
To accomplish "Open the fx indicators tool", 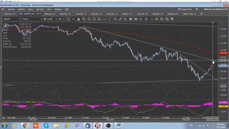I will [115, 19].
